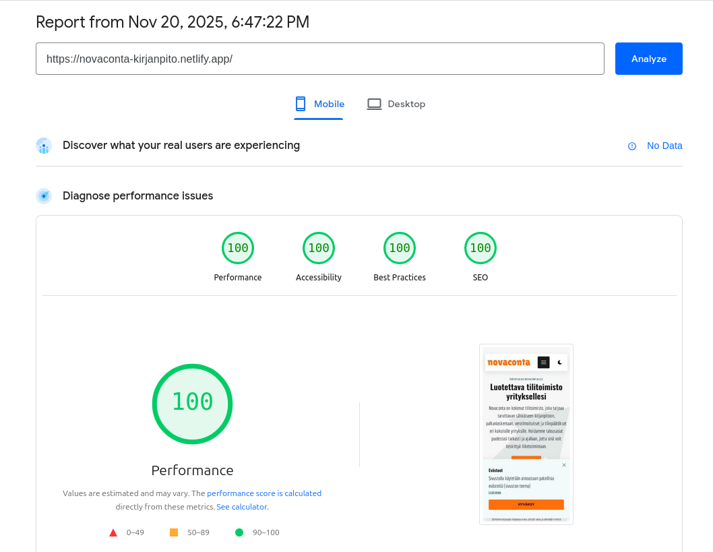This screenshot has height=552, width=713.
Task: Click the green circle 90–100 legend marker
Action: (239, 532)
